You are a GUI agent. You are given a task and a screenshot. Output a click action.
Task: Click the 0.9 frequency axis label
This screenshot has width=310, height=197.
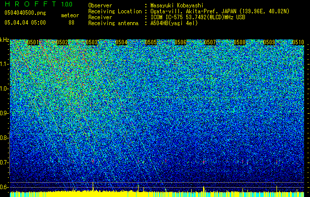pyautogui.click(x=4, y=113)
